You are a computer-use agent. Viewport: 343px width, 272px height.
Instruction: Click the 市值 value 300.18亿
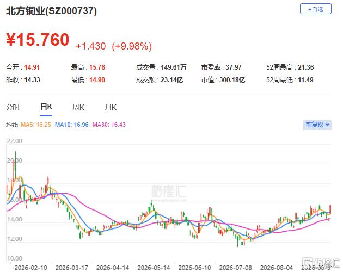(232, 80)
